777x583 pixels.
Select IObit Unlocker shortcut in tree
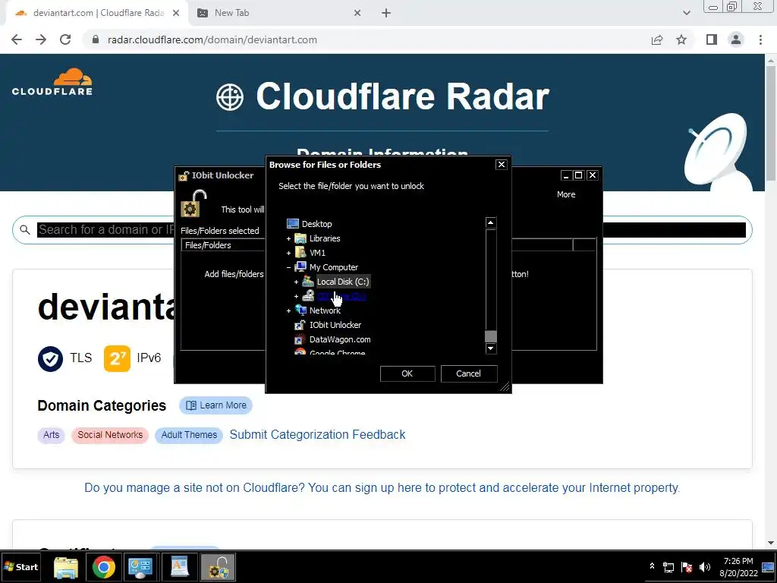[335, 325]
